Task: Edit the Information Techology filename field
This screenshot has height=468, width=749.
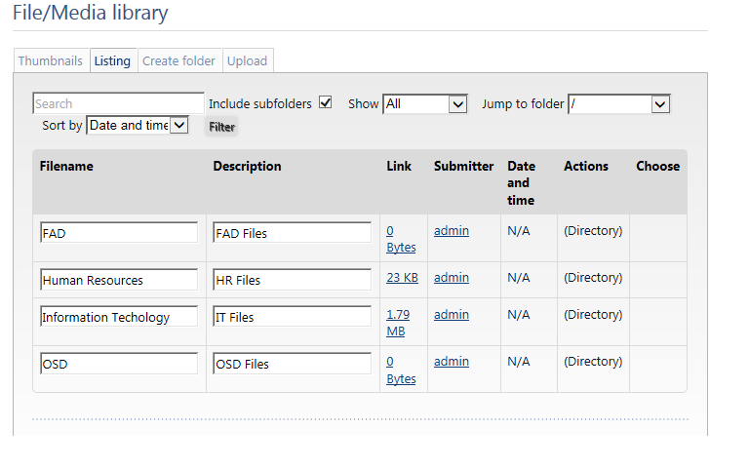Action: (118, 317)
